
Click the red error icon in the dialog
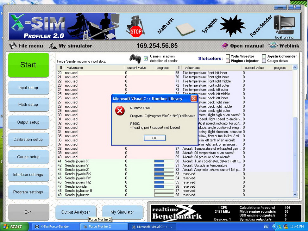[120, 111]
